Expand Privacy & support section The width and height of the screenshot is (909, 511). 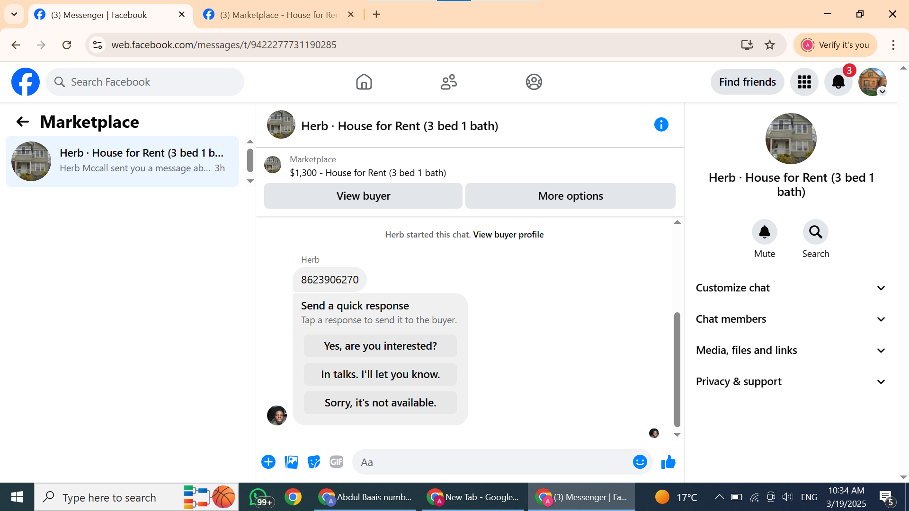[x=790, y=381]
